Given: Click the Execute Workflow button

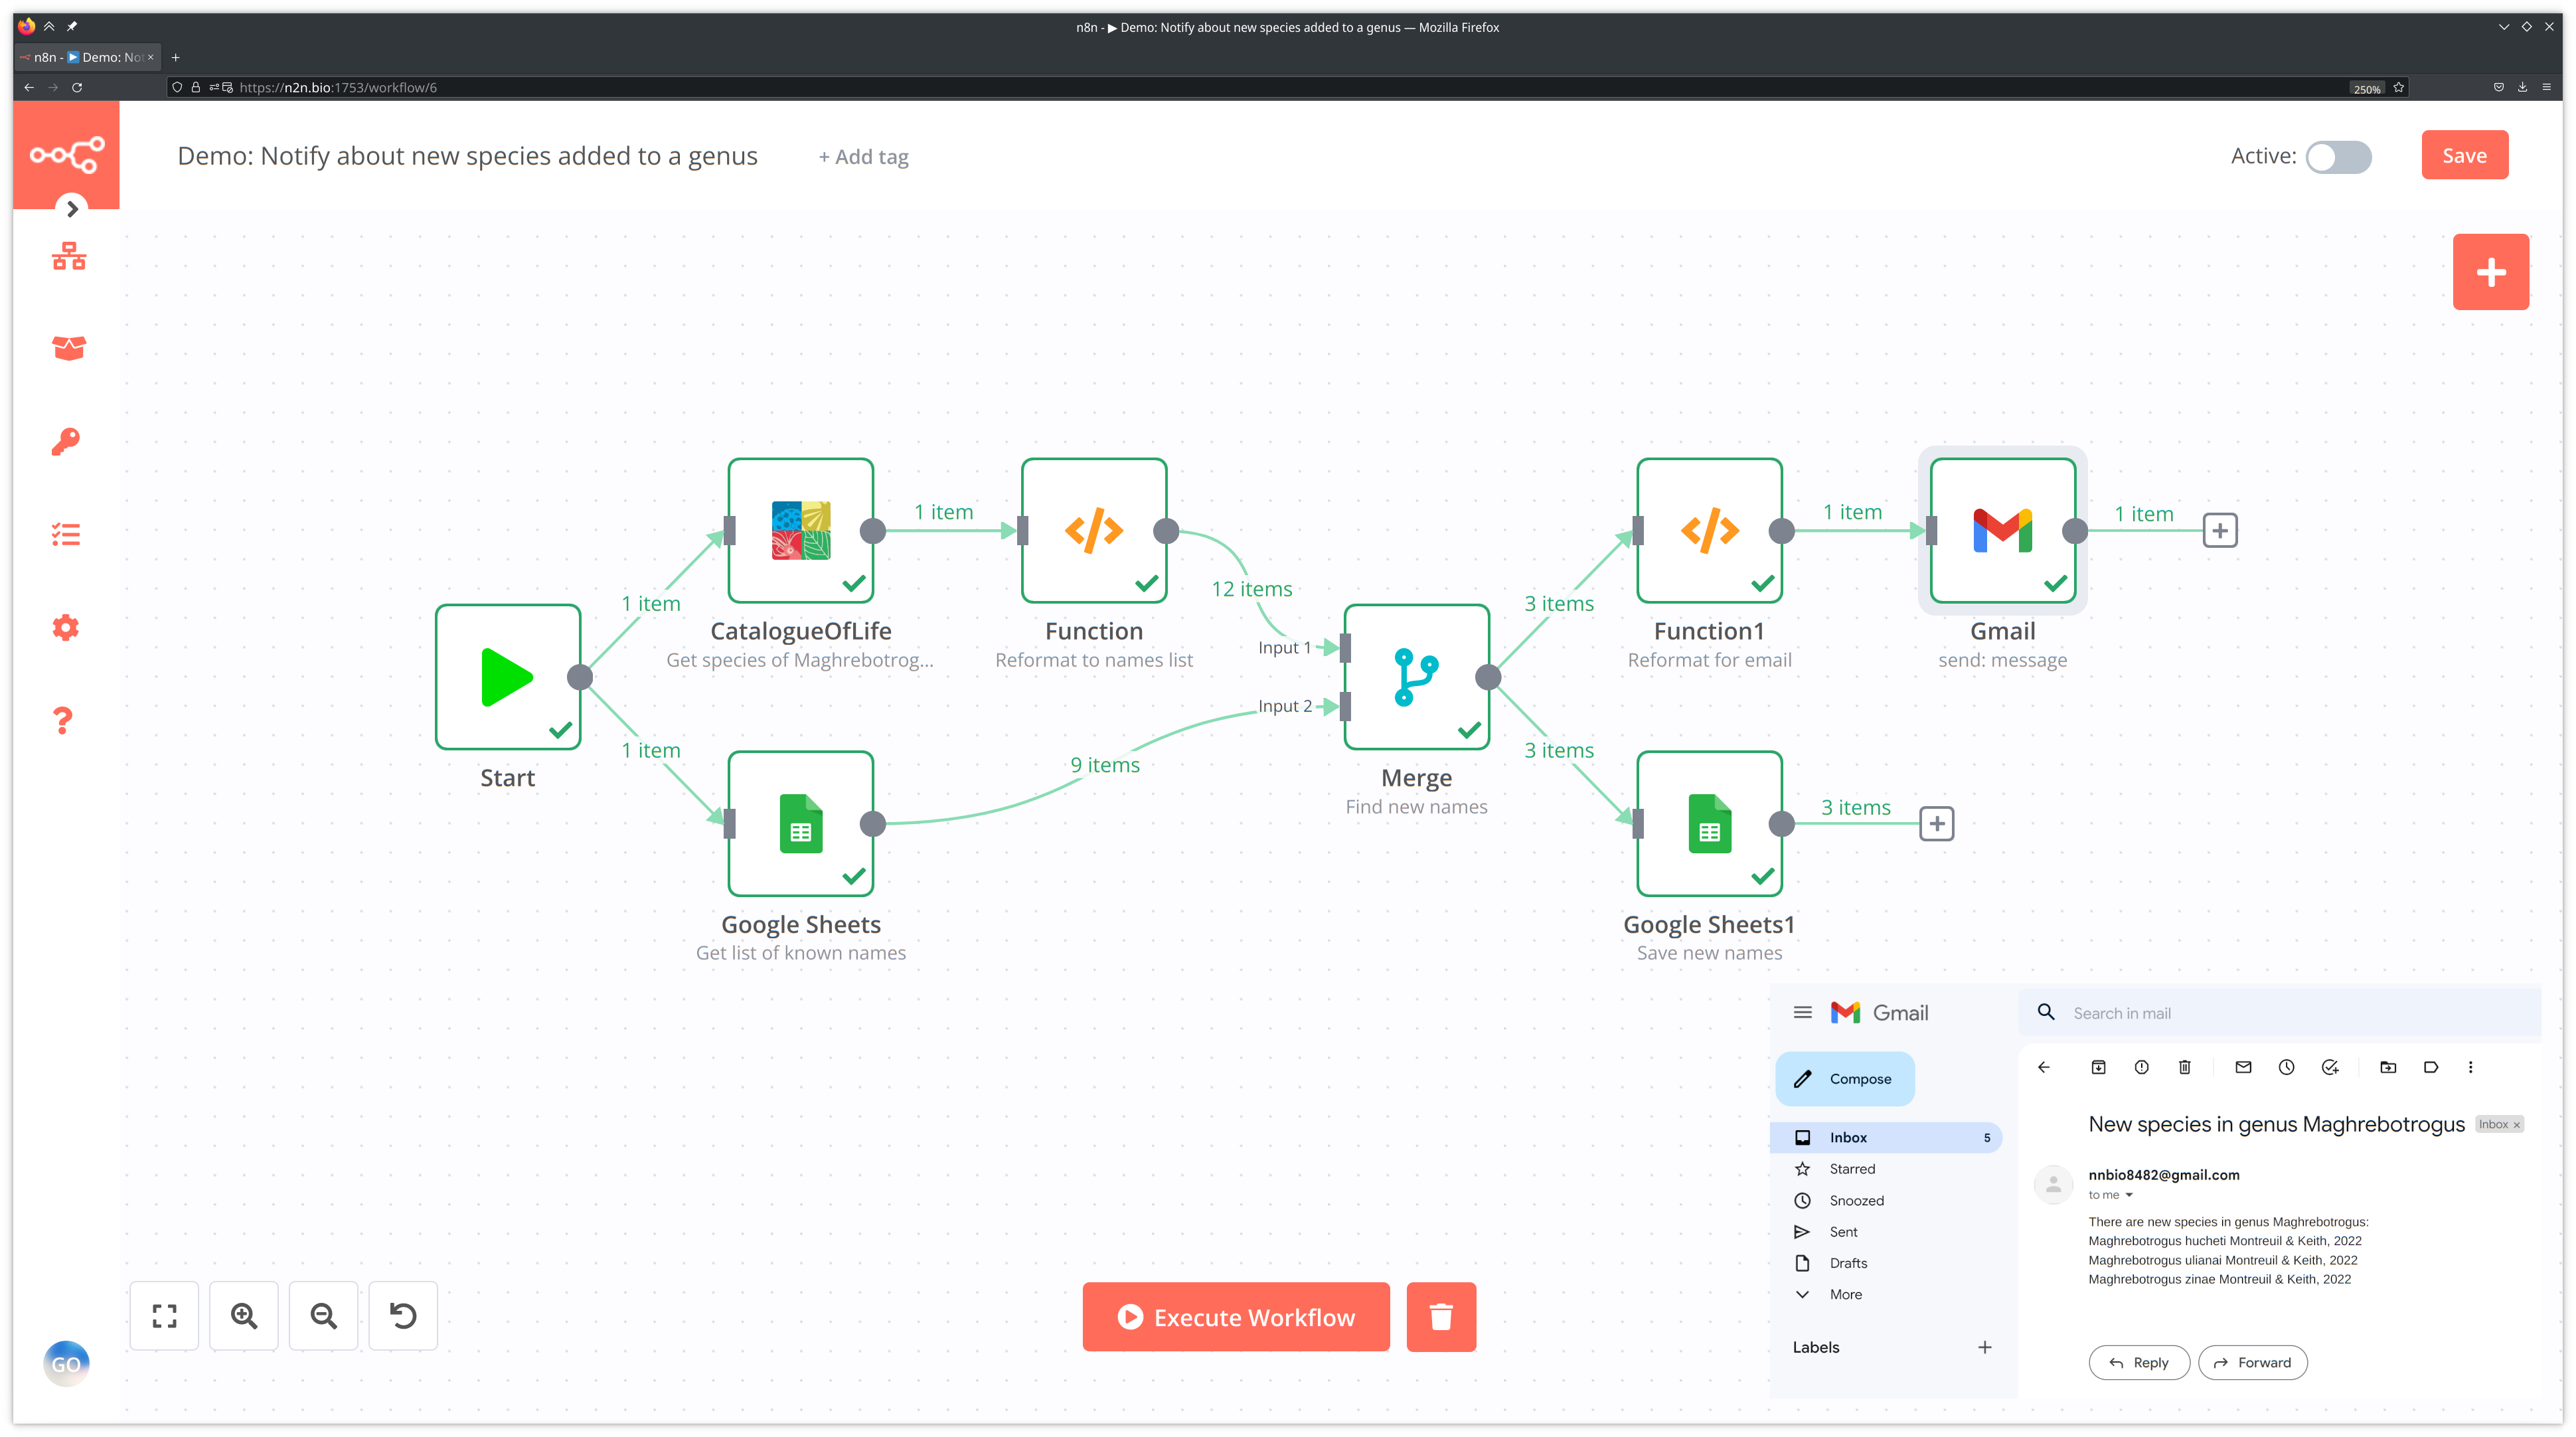Looking at the screenshot, I should [x=1236, y=1316].
